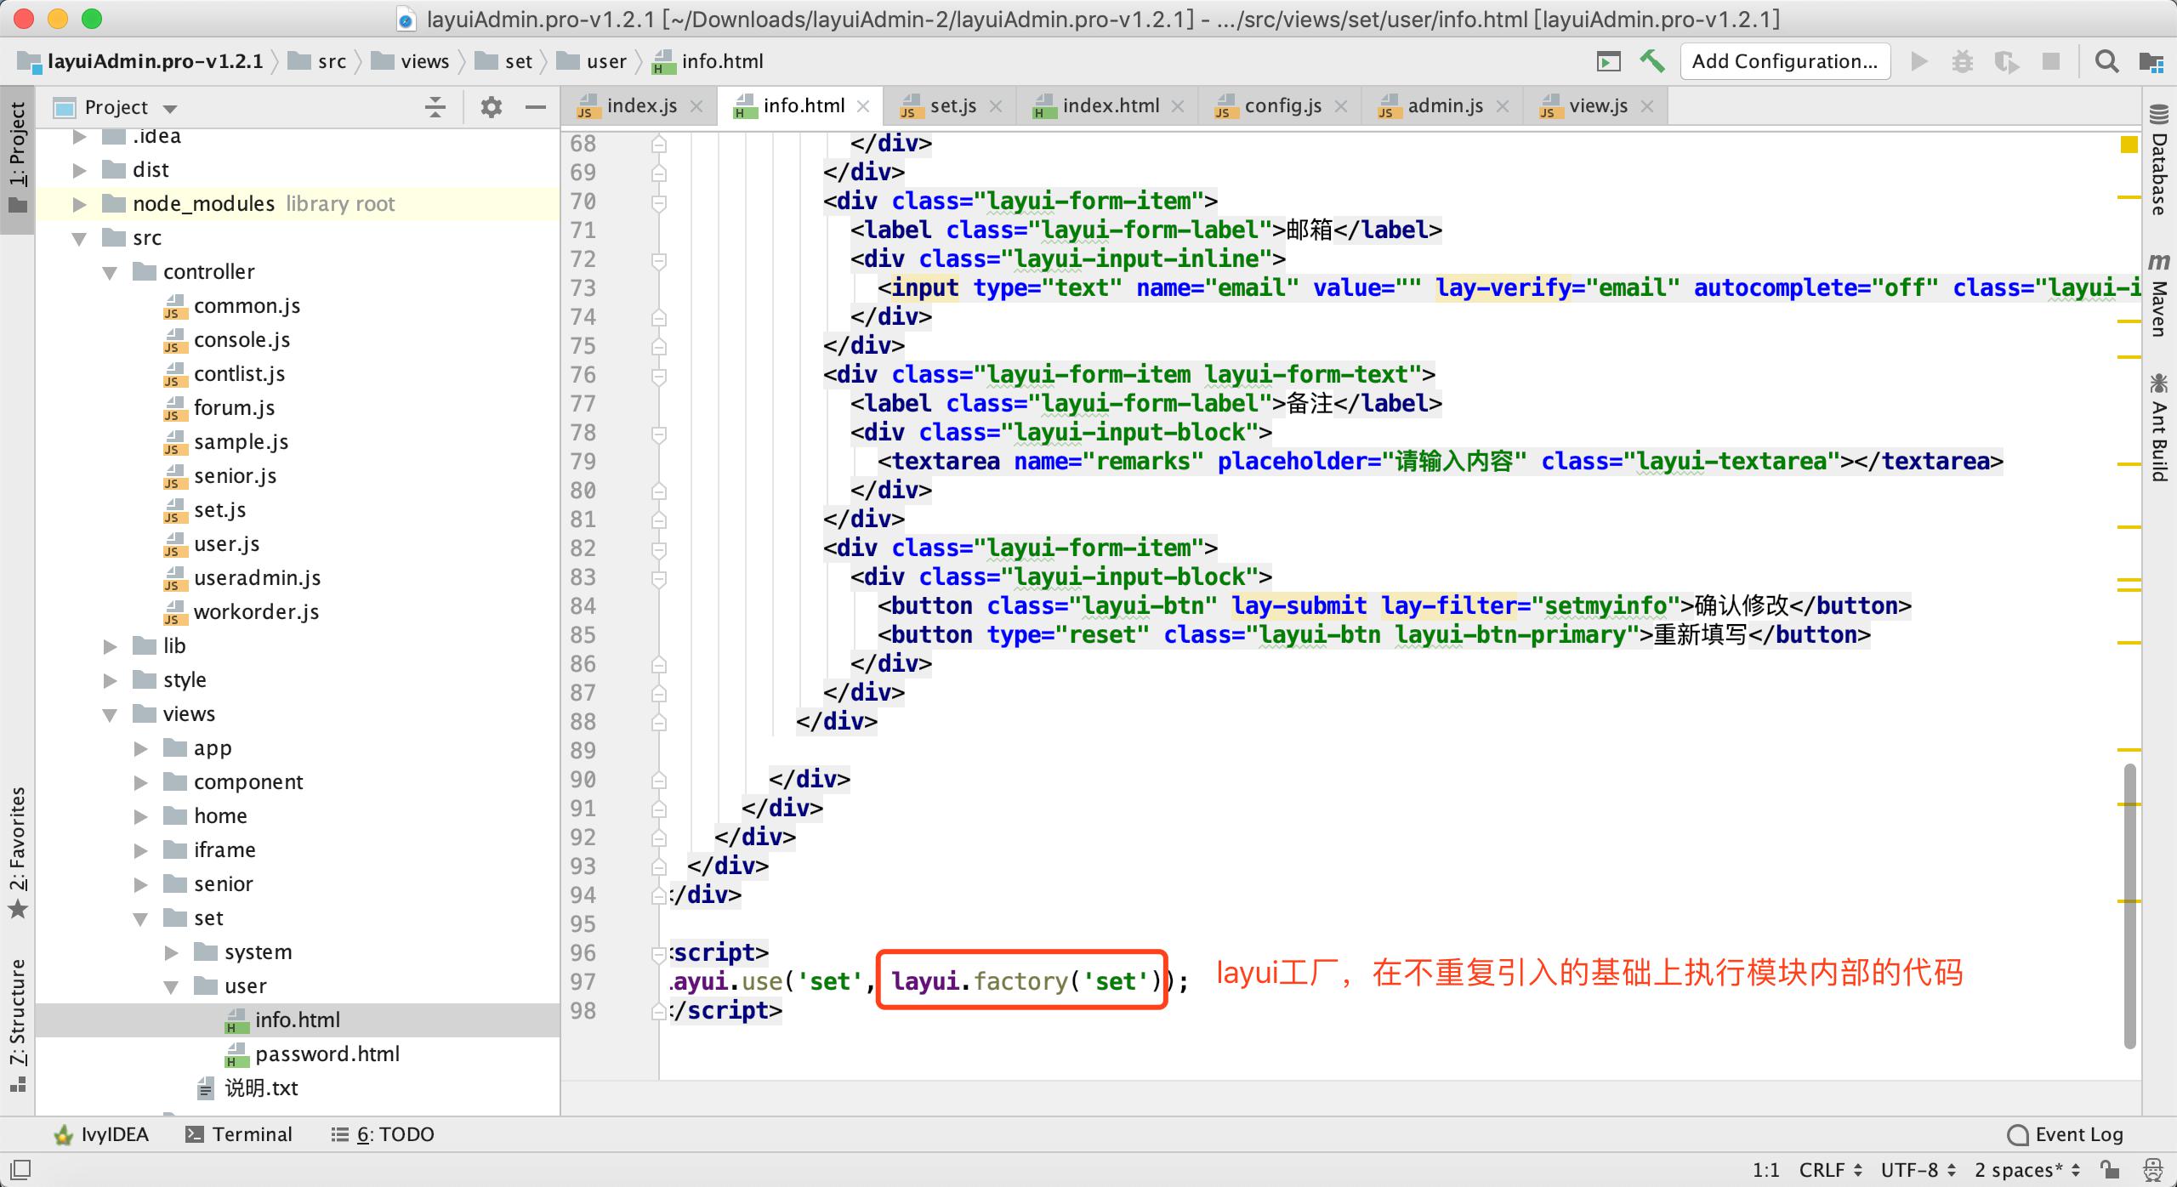Open the IvyIDEA tool window
This screenshot has width=2177, height=1187.
[x=100, y=1134]
